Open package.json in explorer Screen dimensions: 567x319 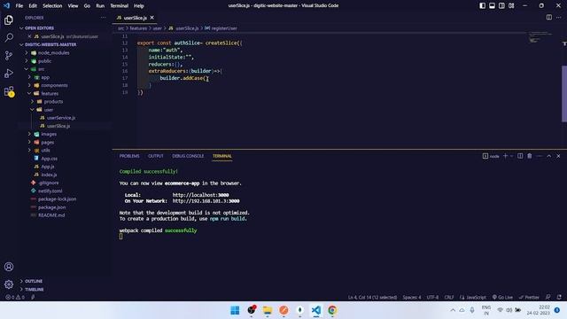pyautogui.click(x=52, y=207)
